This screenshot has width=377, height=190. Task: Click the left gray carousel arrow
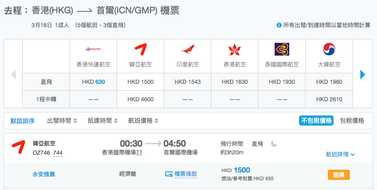coord(13,75)
